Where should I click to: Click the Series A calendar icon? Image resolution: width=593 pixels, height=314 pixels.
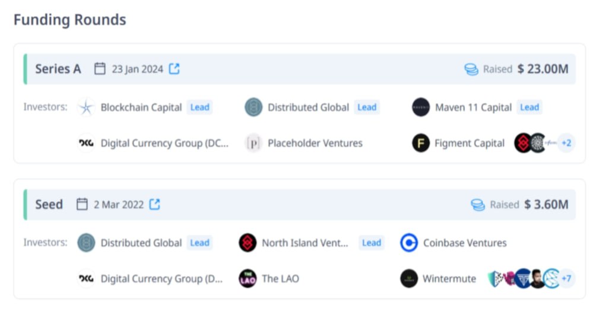click(x=100, y=69)
